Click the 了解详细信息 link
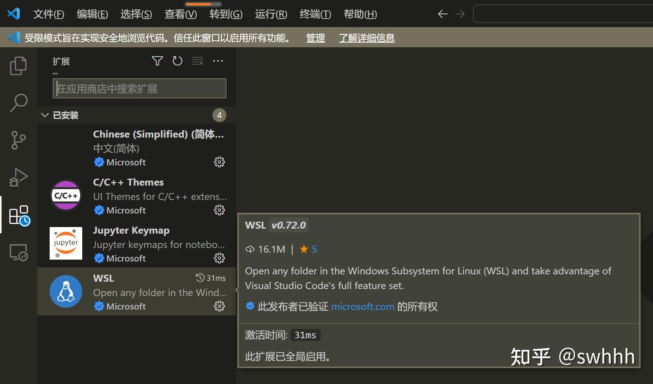The height and width of the screenshot is (384, 653). pyautogui.click(x=366, y=38)
